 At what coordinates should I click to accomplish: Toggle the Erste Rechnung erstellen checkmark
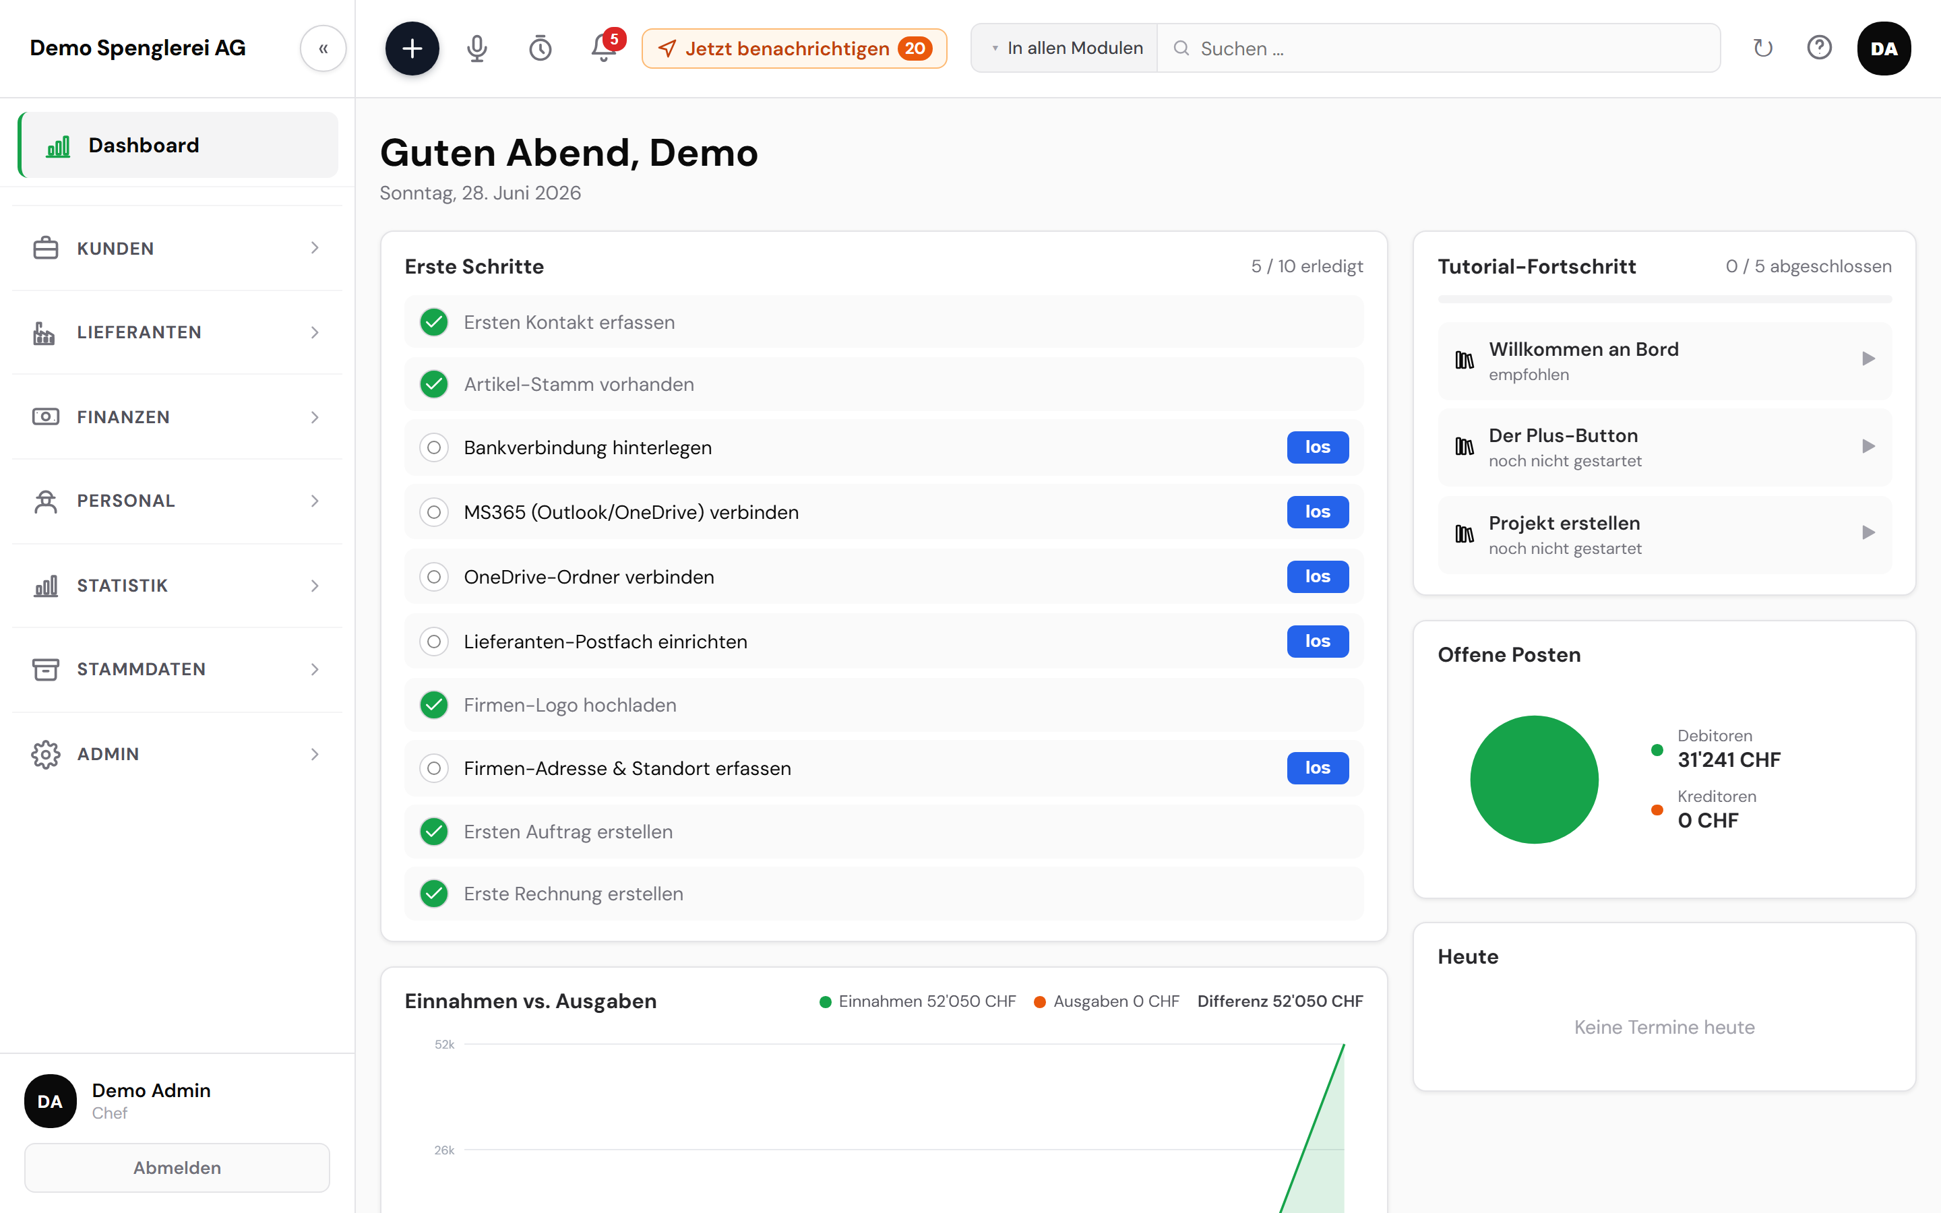click(434, 894)
